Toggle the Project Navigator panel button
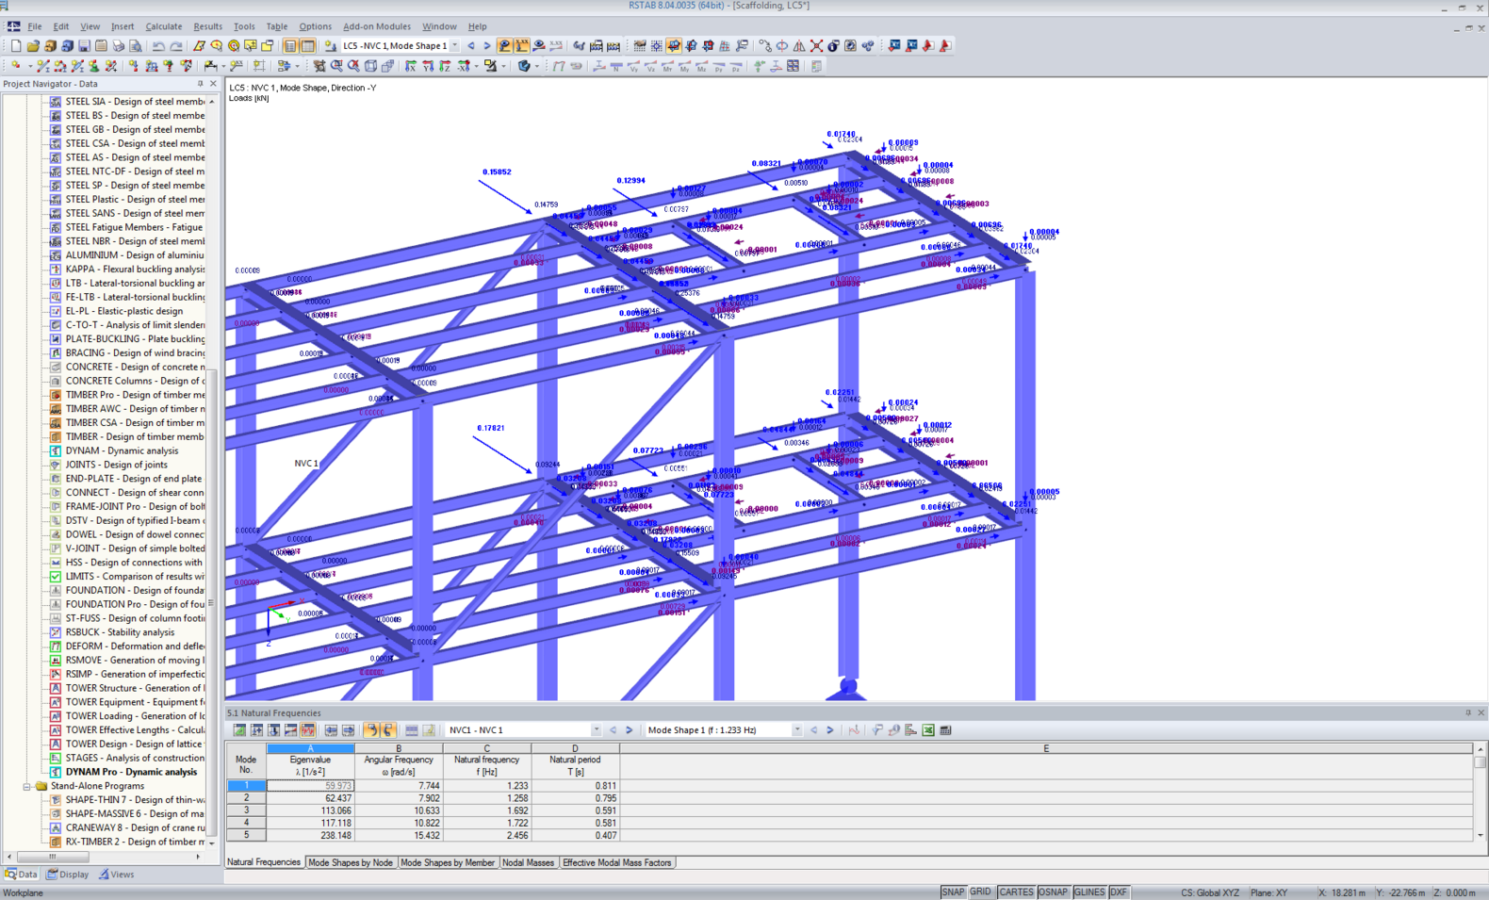 click(x=290, y=45)
